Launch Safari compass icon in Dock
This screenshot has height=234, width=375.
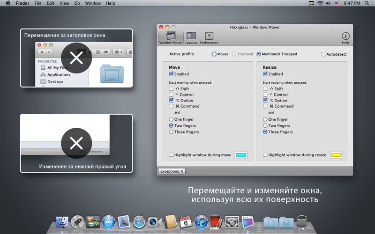(x=139, y=222)
